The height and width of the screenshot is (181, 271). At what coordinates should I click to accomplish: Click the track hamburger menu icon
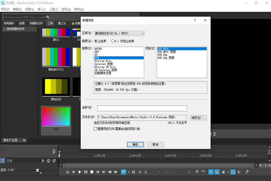pyautogui.click(x=3, y=161)
